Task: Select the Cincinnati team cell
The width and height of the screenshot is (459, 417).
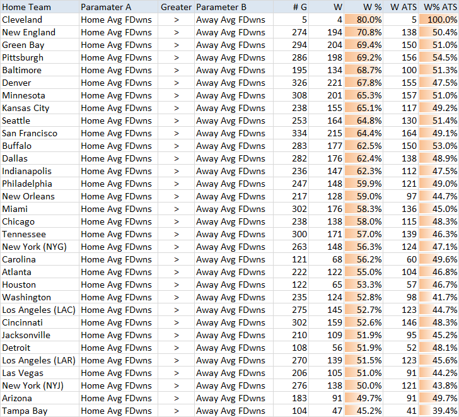Action: click(x=40, y=322)
